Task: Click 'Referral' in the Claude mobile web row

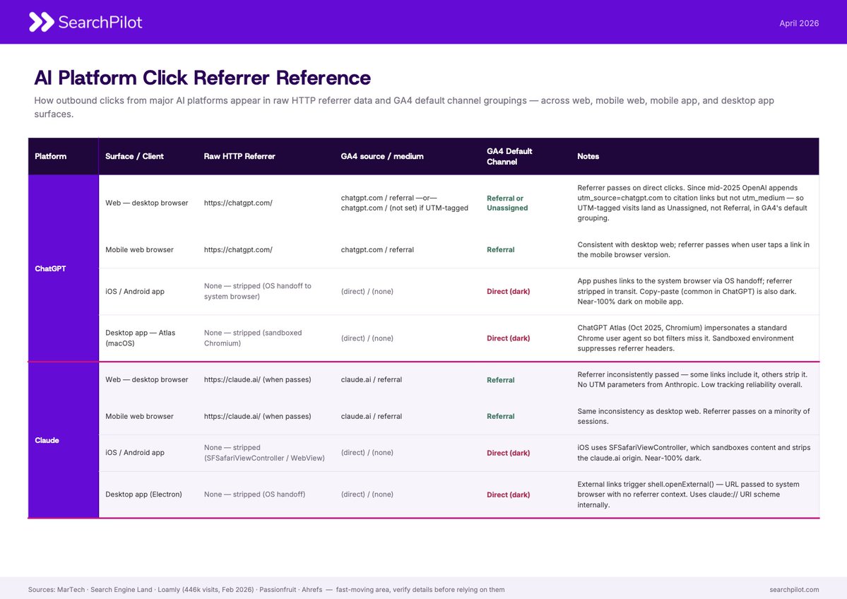Action: click(501, 417)
